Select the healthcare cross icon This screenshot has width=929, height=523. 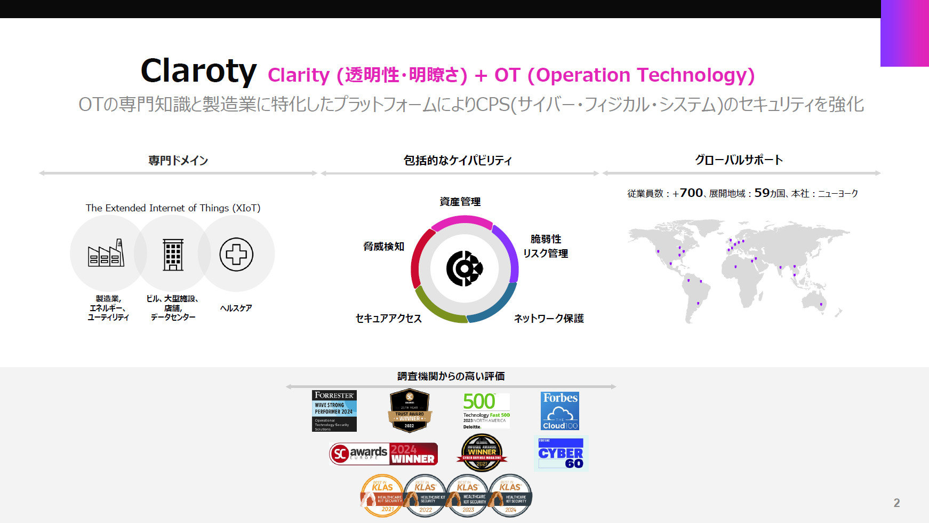(x=236, y=254)
